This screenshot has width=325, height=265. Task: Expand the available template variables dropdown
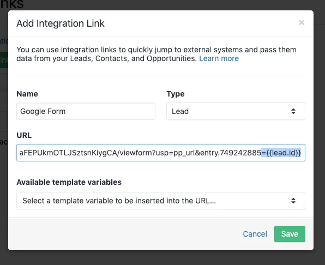click(161, 201)
